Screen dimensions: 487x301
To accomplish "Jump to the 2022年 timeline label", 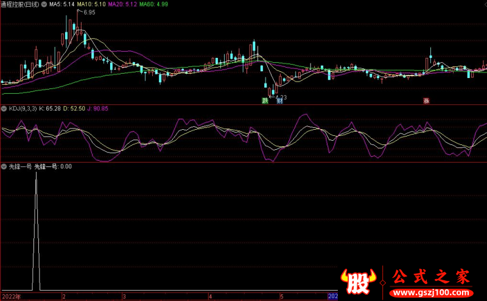I will click(12, 296).
